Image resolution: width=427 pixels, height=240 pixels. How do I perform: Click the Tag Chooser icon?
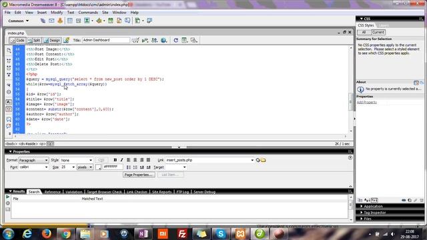click(149, 21)
